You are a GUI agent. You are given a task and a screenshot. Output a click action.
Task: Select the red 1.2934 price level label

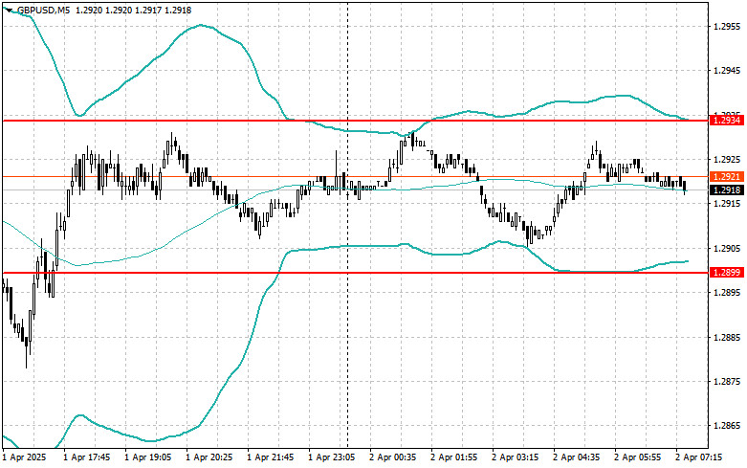click(726, 121)
